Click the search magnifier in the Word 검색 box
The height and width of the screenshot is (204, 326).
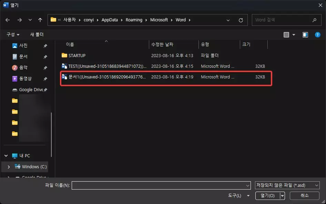(314, 20)
